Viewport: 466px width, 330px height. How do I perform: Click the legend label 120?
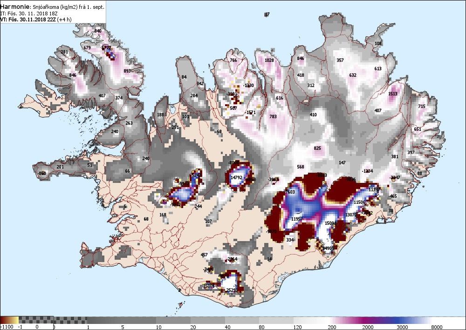click(298, 327)
